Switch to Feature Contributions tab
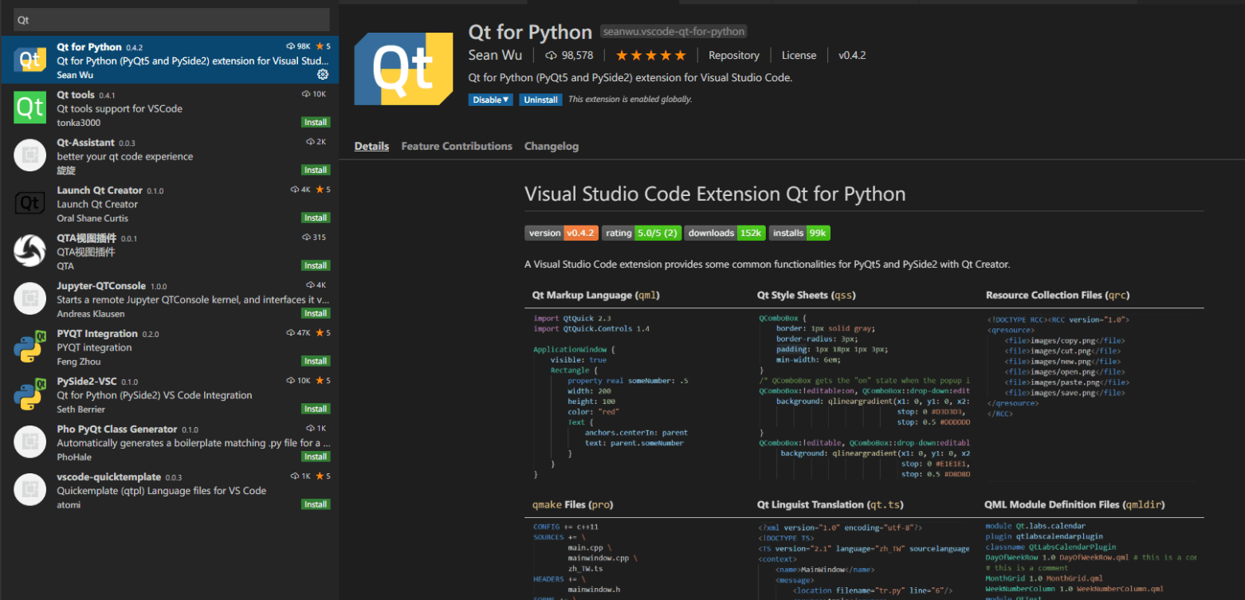This screenshot has width=1245, height=600. [x=457, y=147]
